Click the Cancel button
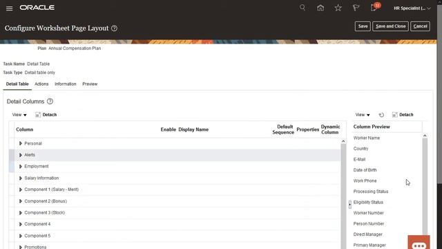This screenshot has height=249, width=442. (x=420, y=26)
